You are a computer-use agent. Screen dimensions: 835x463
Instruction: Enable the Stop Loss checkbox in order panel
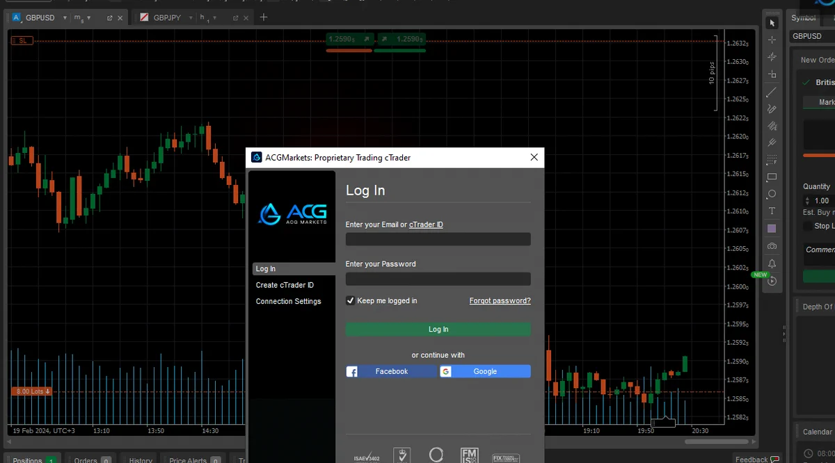(806, 226)
